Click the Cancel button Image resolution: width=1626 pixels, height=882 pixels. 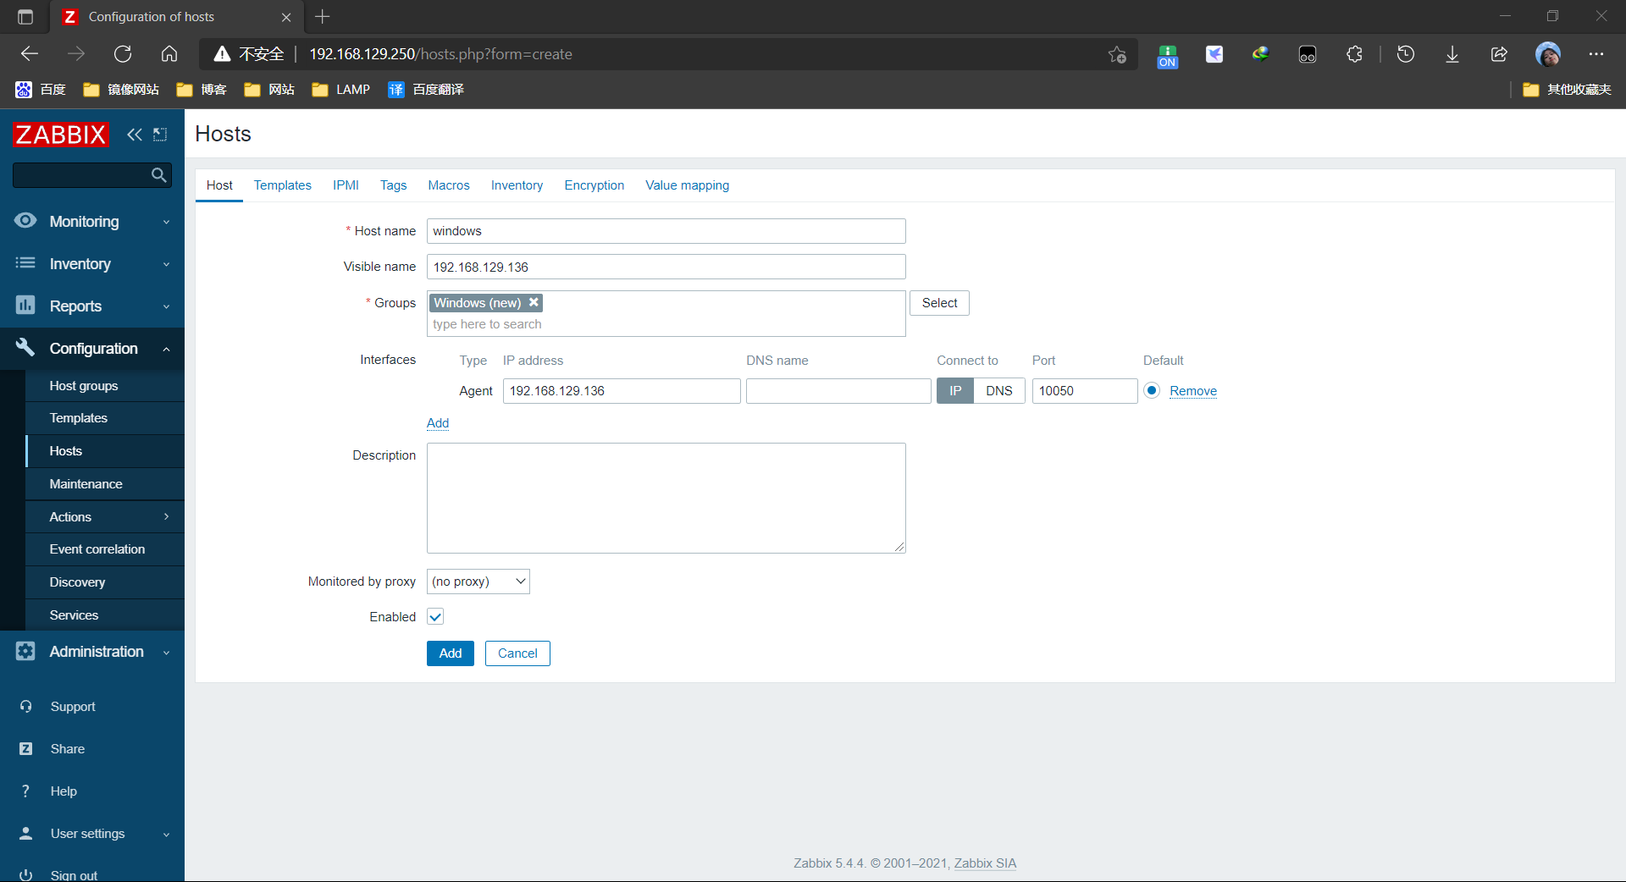click(x=517, y=653)
